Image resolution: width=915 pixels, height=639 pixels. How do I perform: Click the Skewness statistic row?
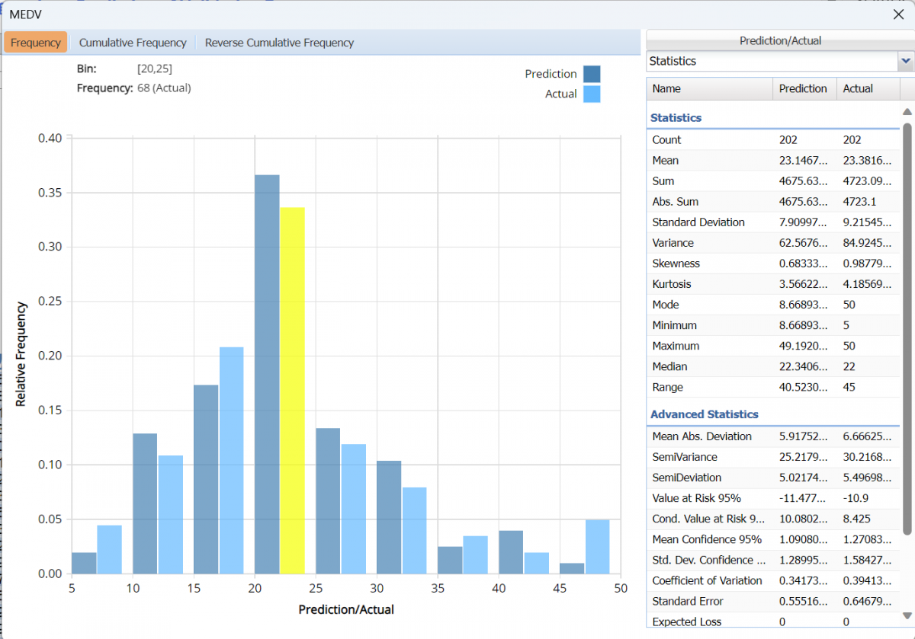pyautogui.click(x=772, y=264)
